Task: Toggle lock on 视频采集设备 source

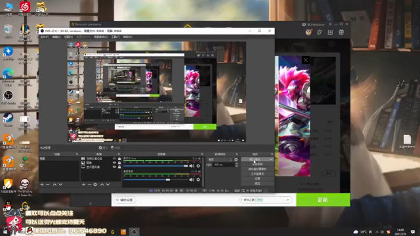Action: [119, 159]
